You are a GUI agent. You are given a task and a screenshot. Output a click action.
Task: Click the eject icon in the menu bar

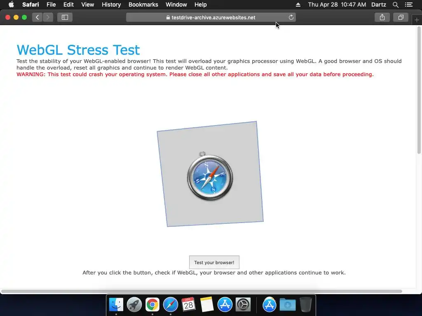(298, 5)
